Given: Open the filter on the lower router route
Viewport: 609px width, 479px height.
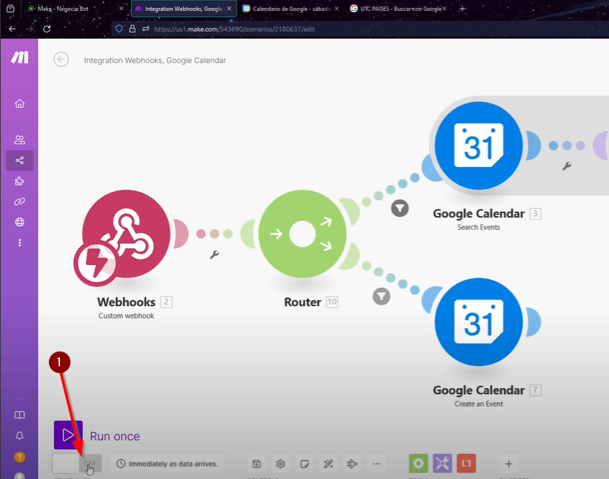Looking at the screenshot, I should click(x=381, y=297).
